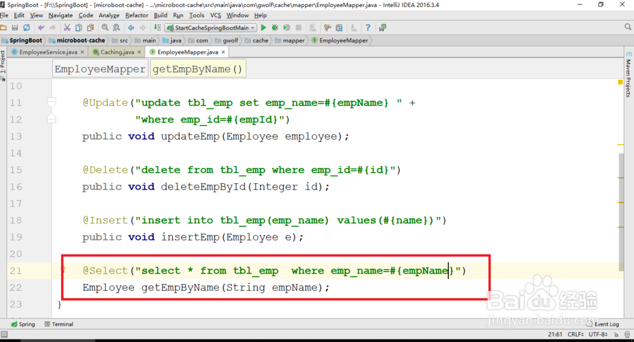Open Help with the question mark icon
The width and height of the screenshot is (634, 342).
[368, 27]
